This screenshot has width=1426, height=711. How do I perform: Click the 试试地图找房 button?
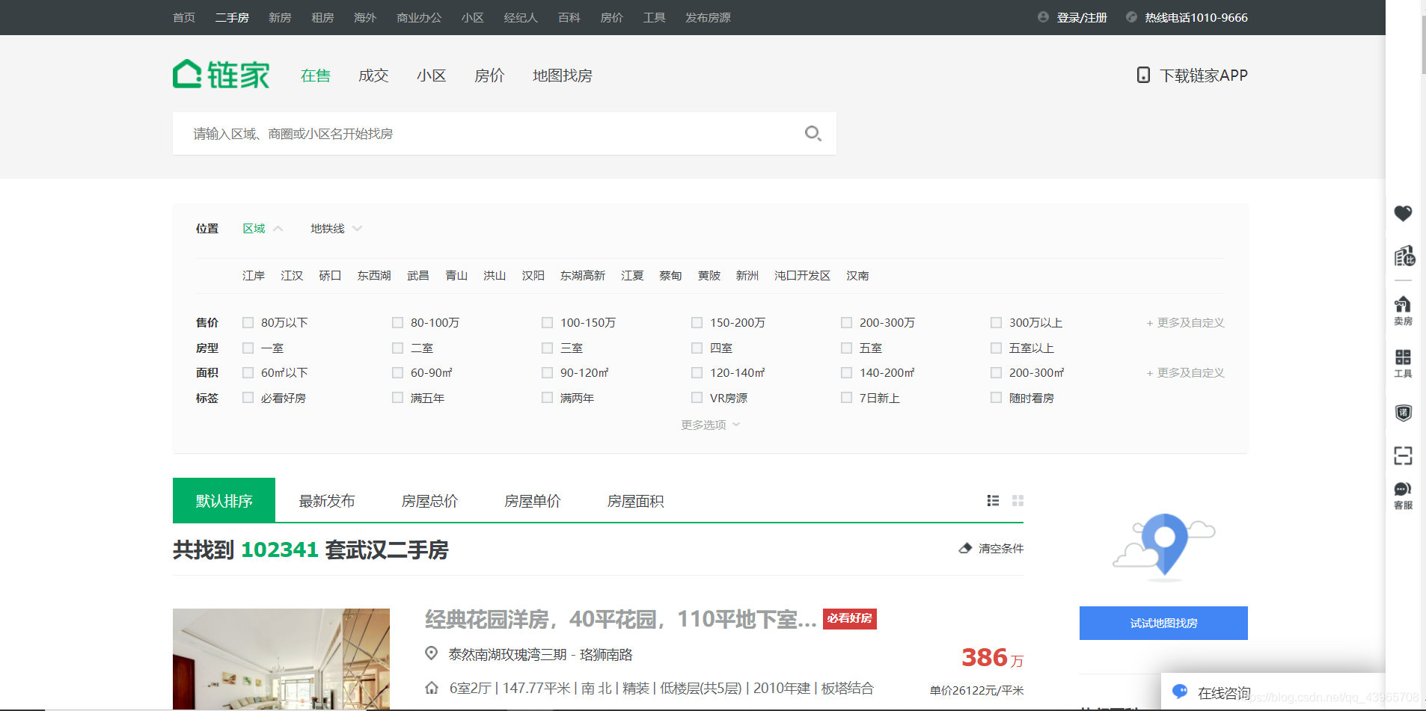[1163, 623]
